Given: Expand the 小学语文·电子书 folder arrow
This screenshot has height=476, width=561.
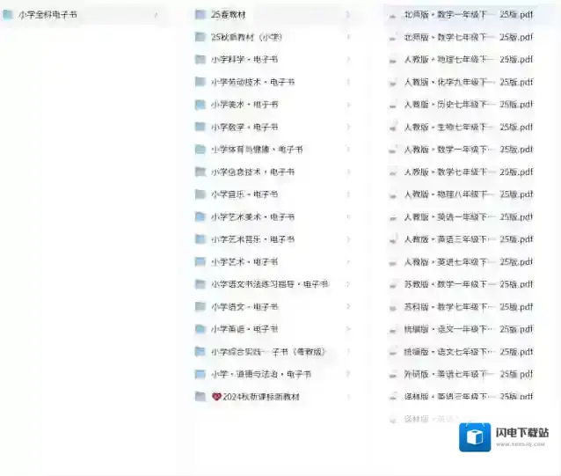Looking at the screenshot, I should point(348,307).
